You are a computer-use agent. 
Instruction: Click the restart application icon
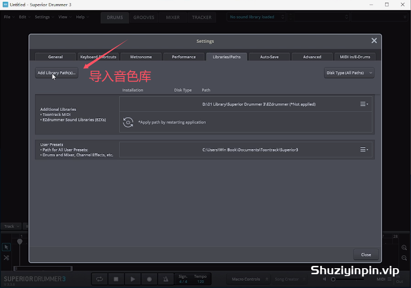point(128,122)
